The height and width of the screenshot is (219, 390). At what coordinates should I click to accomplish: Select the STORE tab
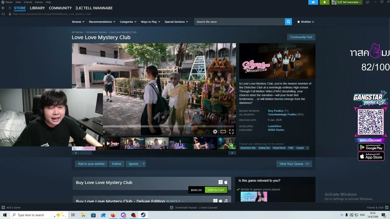[20, 8]
